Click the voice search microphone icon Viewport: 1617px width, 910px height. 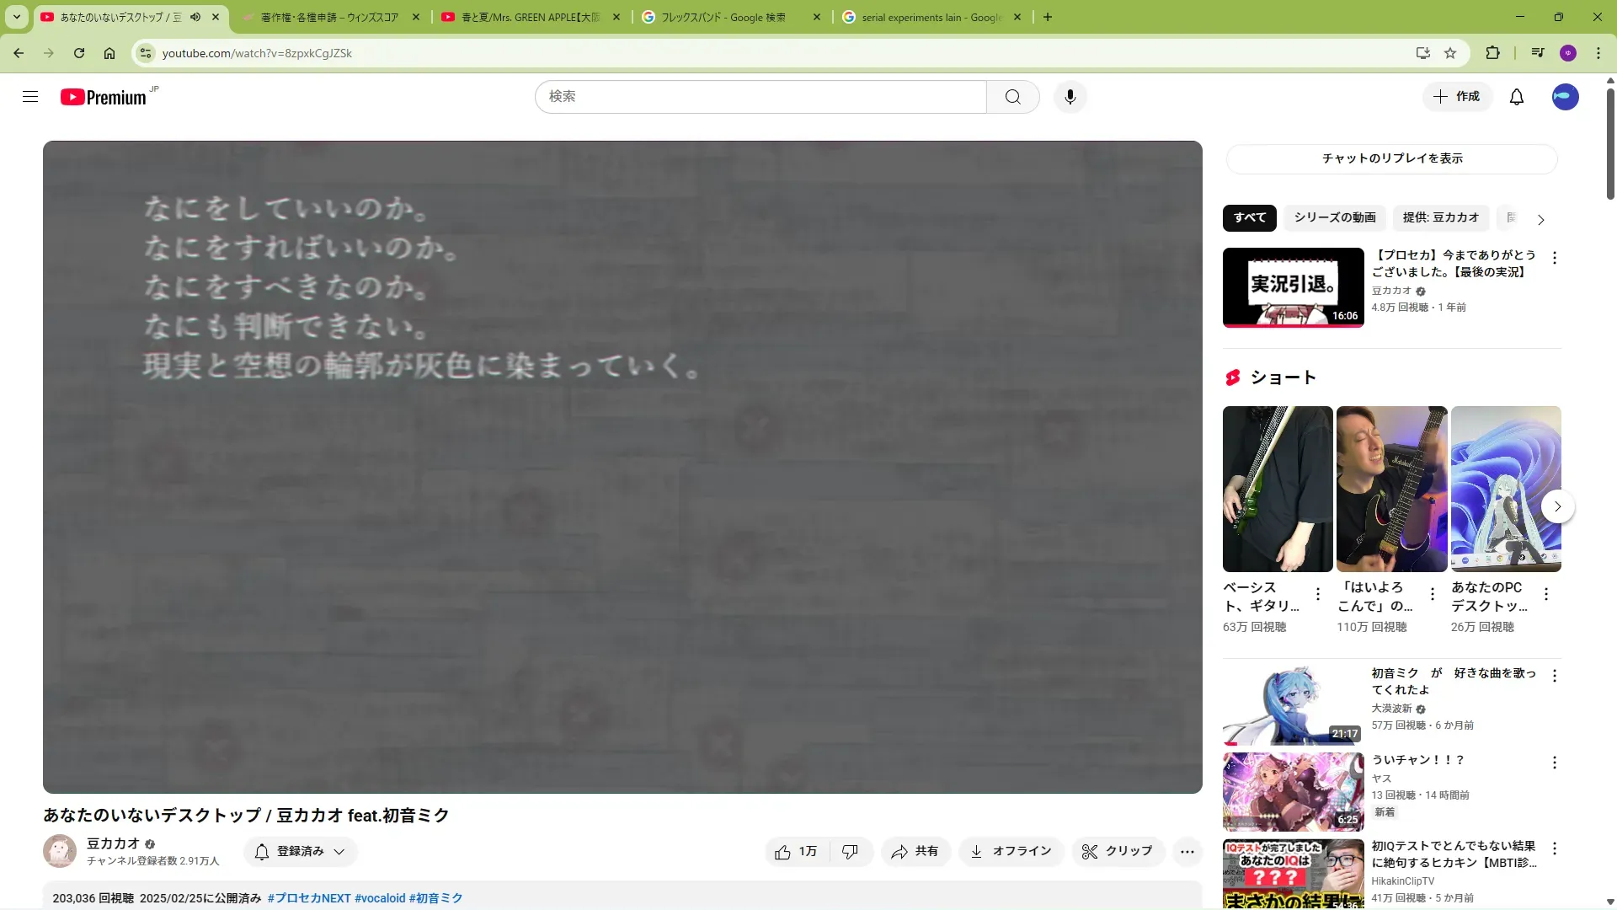[1070, 97]
